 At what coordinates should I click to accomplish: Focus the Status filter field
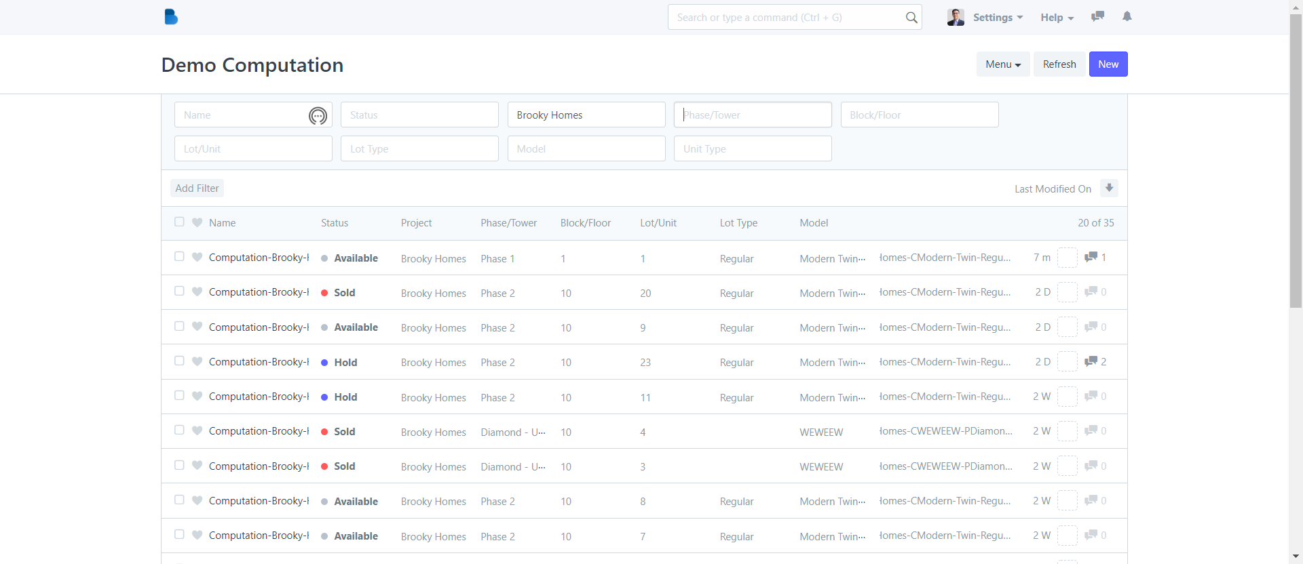click(x=419, y=115)
